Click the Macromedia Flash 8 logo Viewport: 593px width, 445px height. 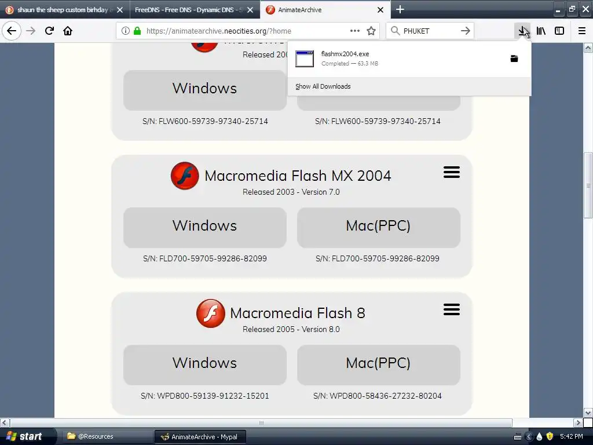click(x=211, y=313)
